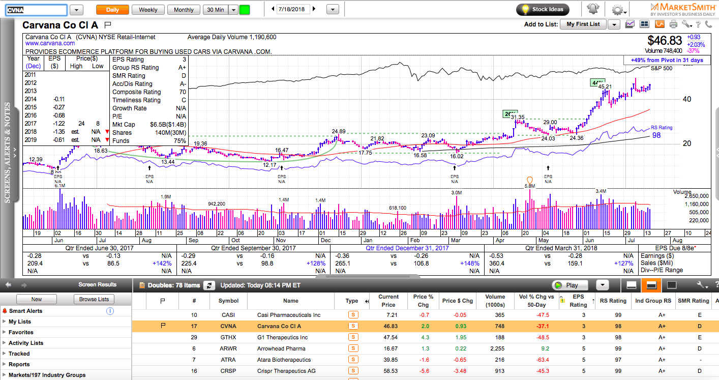Create a New list
This screenshot has height=380, width=719.
pos(36,299)
